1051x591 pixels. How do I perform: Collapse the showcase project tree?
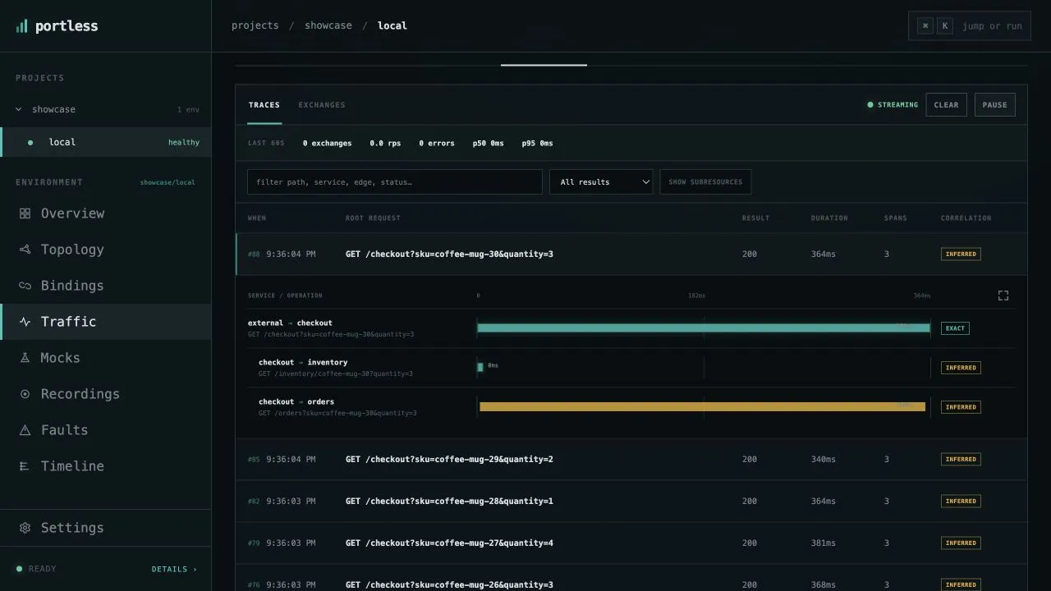(x=19, y=109)
